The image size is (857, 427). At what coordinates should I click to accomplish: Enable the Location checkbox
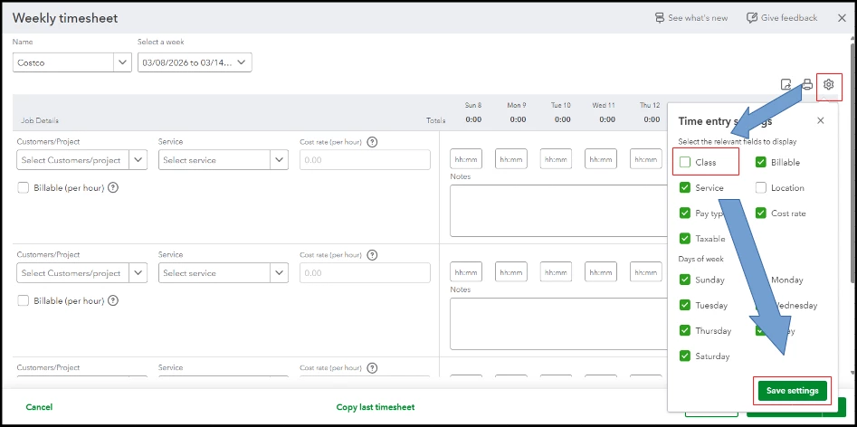click(x=761, y=188)
